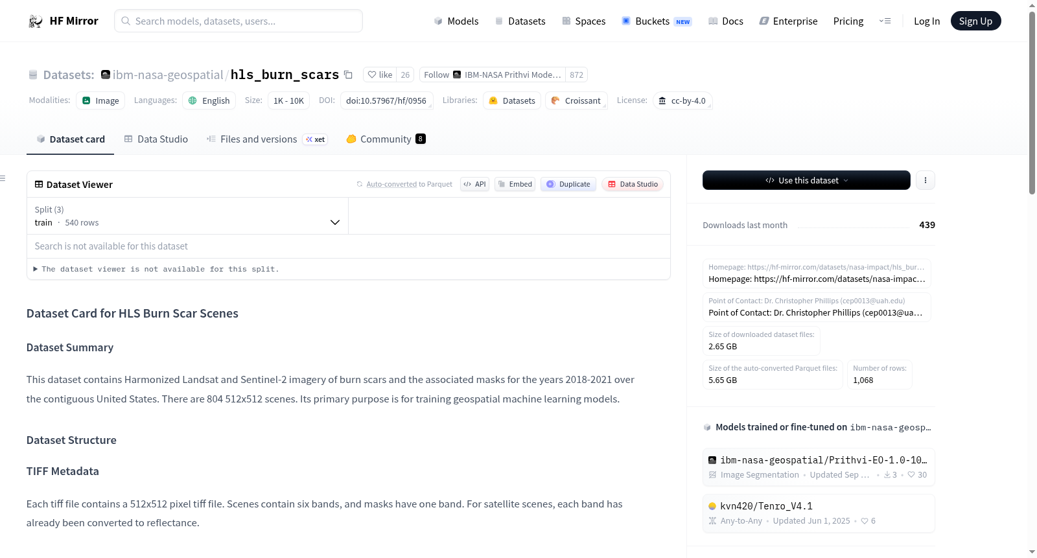The image size is (1037, 558).
Task: Expand the dataset viewer unavailable message
Action: click(156, 269)
